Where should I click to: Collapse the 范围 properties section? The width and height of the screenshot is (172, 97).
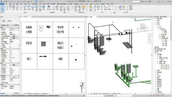(19, 49)
